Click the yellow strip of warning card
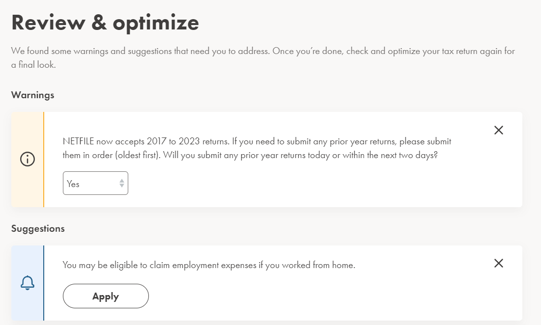The image size is (541, 325). [x=28, y=160]
